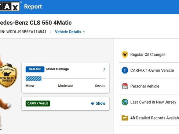The image size is (179, 134).
Task: Expand the Vehicle Details dropdown
Action: pos(70,32)
